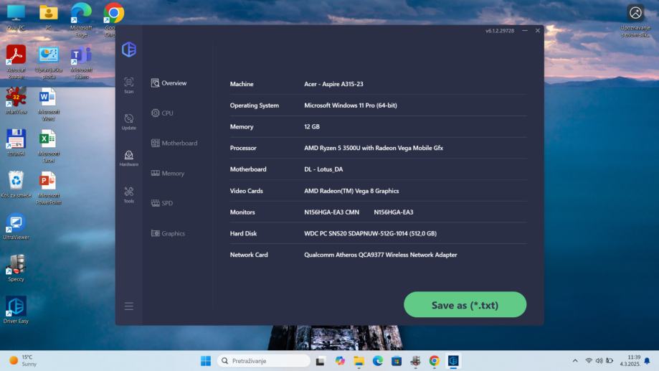
Task: Open Copilot from the taskbar
Action: point(340,361)
